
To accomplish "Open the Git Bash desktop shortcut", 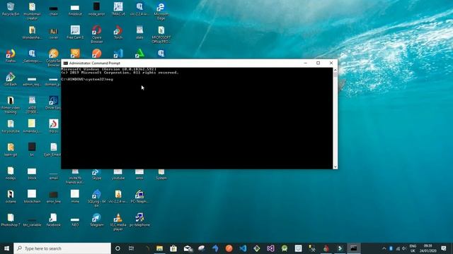I will pyautogui.click(x=11, y=79).
